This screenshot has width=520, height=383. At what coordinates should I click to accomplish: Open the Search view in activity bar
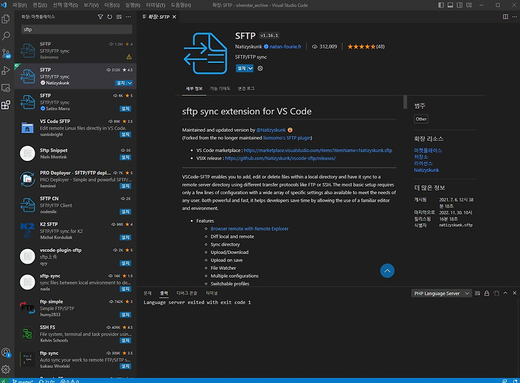(6, 36)
